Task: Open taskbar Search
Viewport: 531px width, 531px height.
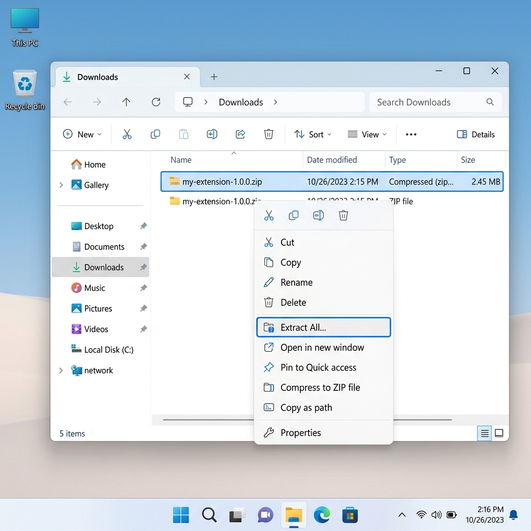Action: pyautogui.click(x=209, y=515)
